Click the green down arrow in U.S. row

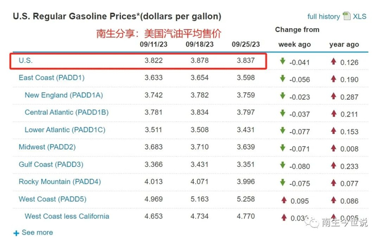283,62
